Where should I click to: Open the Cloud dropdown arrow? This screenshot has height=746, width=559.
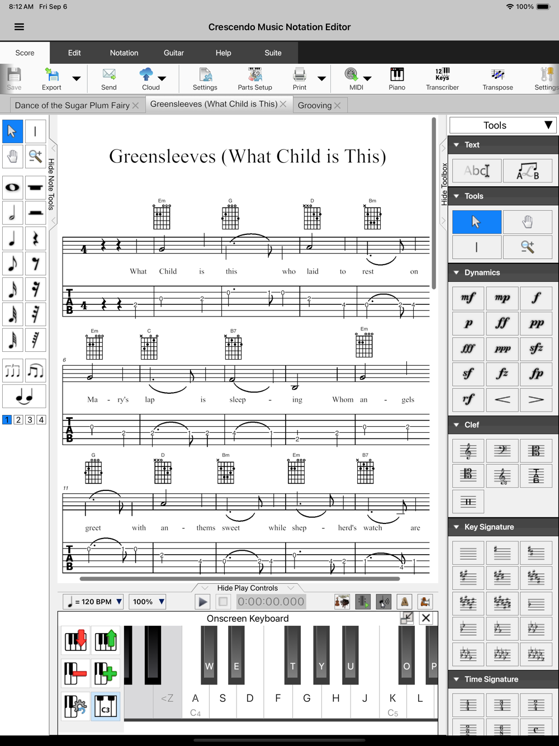coord(162,79)
